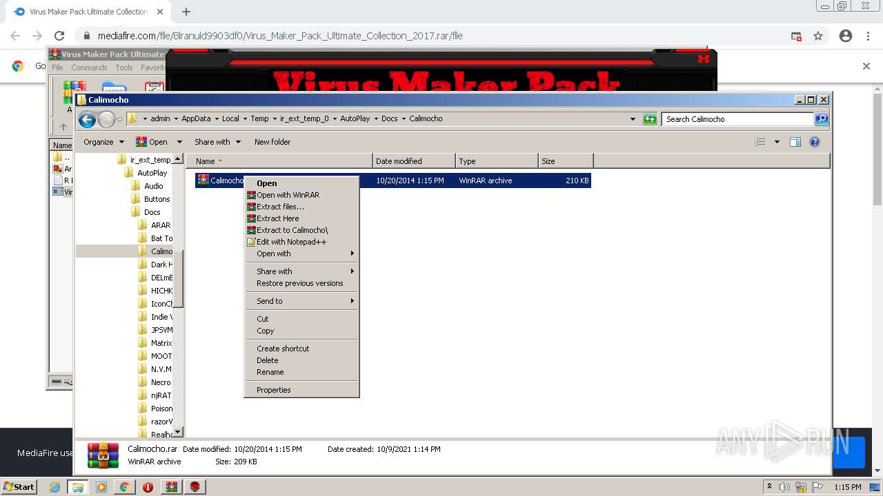Refresh the Calimocho folder view

pos(650,119)
